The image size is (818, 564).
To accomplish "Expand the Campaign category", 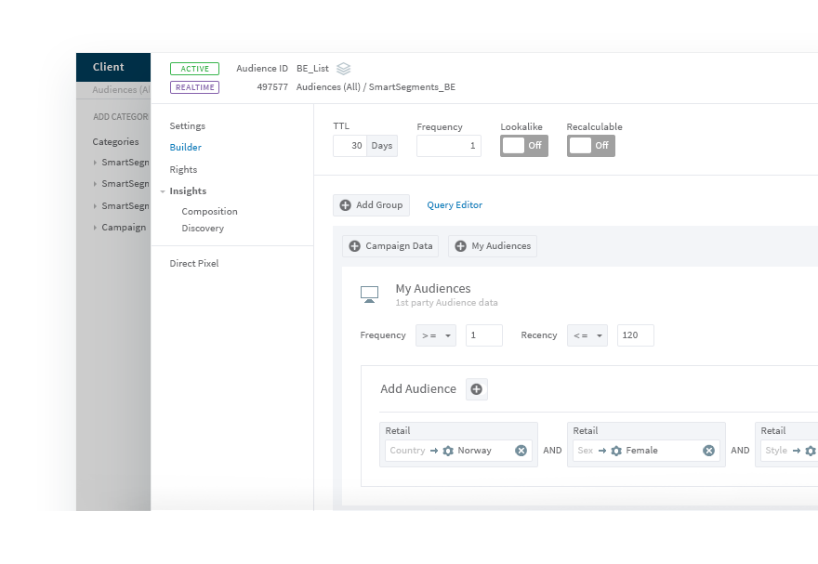I will [x=95, y=228].
